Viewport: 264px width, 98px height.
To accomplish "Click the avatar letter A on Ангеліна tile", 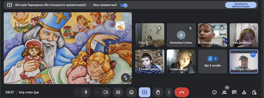I will (x=181, y=35).
